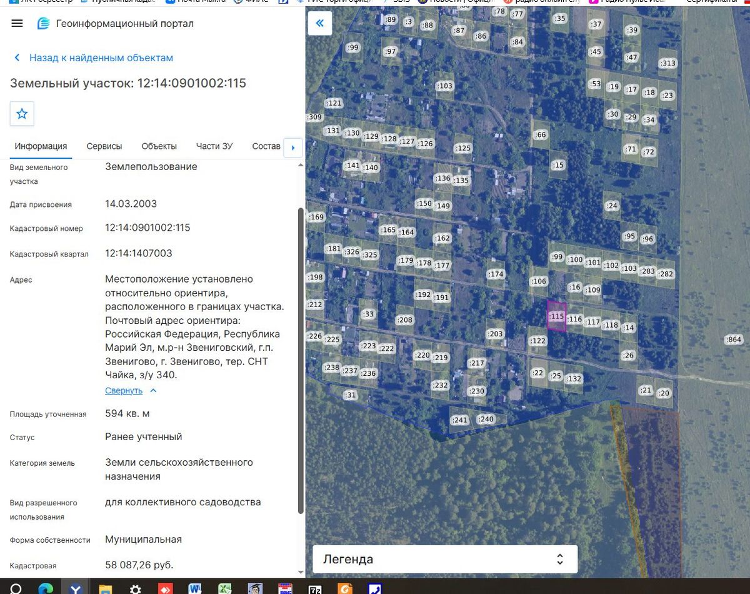Screen dimensions: 750x594
Task: Click parcel label :122 on map
Action: point(537,341)
